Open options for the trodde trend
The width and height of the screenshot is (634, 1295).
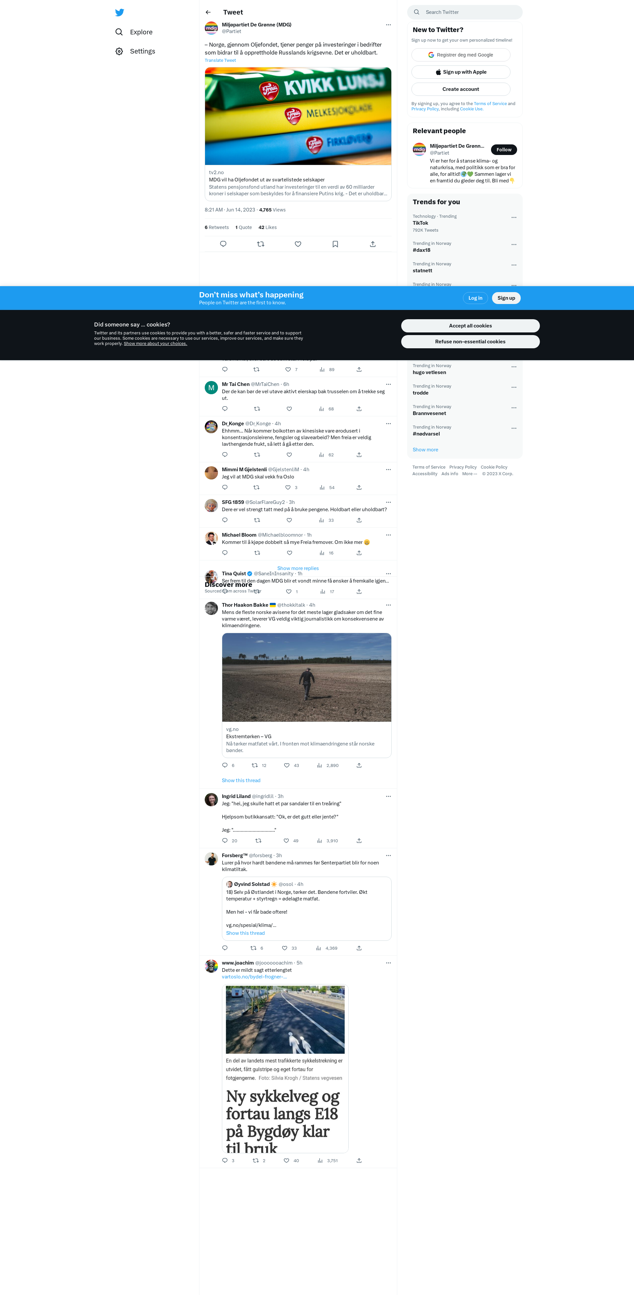pos(514,388)
